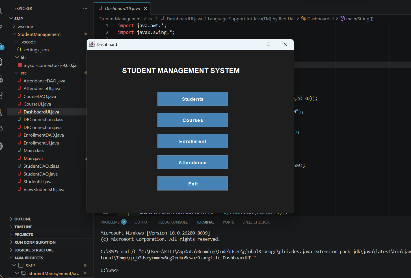The width and height of the screenshot is (411, 278).
Task: Click the DashboardUI class icon in breadcrumb
Action: click(303, 19)
